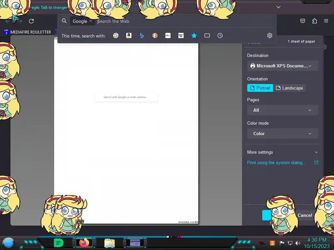Viewport: 334px width, 250px height.
Task: Pick the Bing search shortcut icon
Action: 142,35
